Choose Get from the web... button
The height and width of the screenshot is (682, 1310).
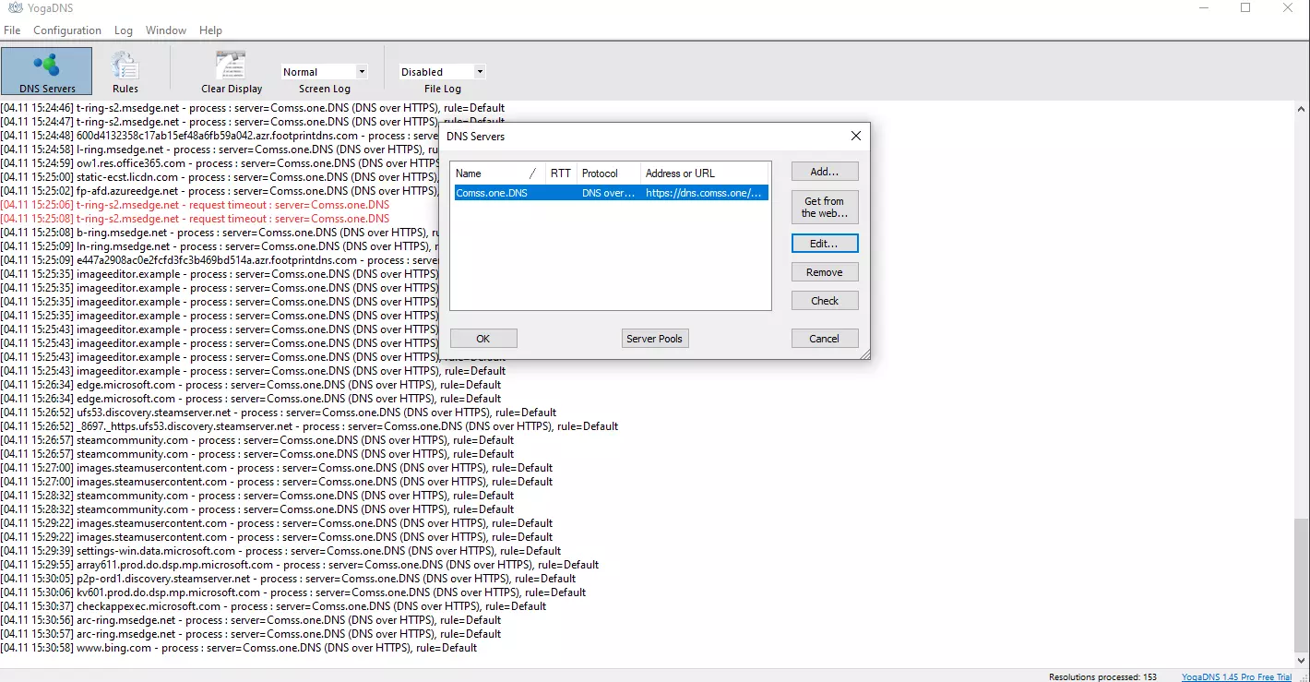[825, 207]
